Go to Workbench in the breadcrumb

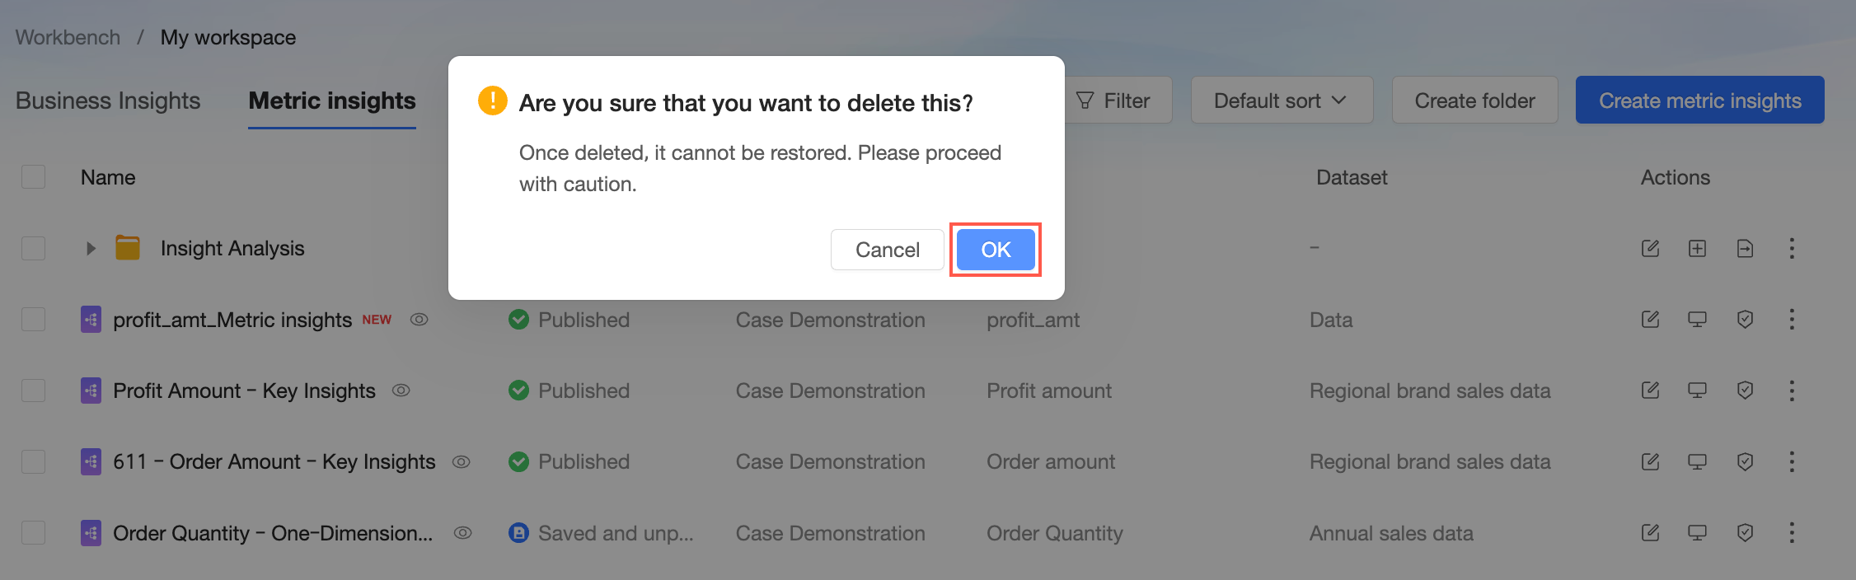pos(68,37)
